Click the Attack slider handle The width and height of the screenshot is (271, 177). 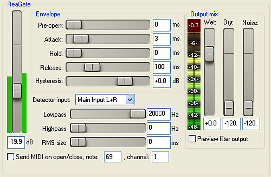click(x=81, y=39)
